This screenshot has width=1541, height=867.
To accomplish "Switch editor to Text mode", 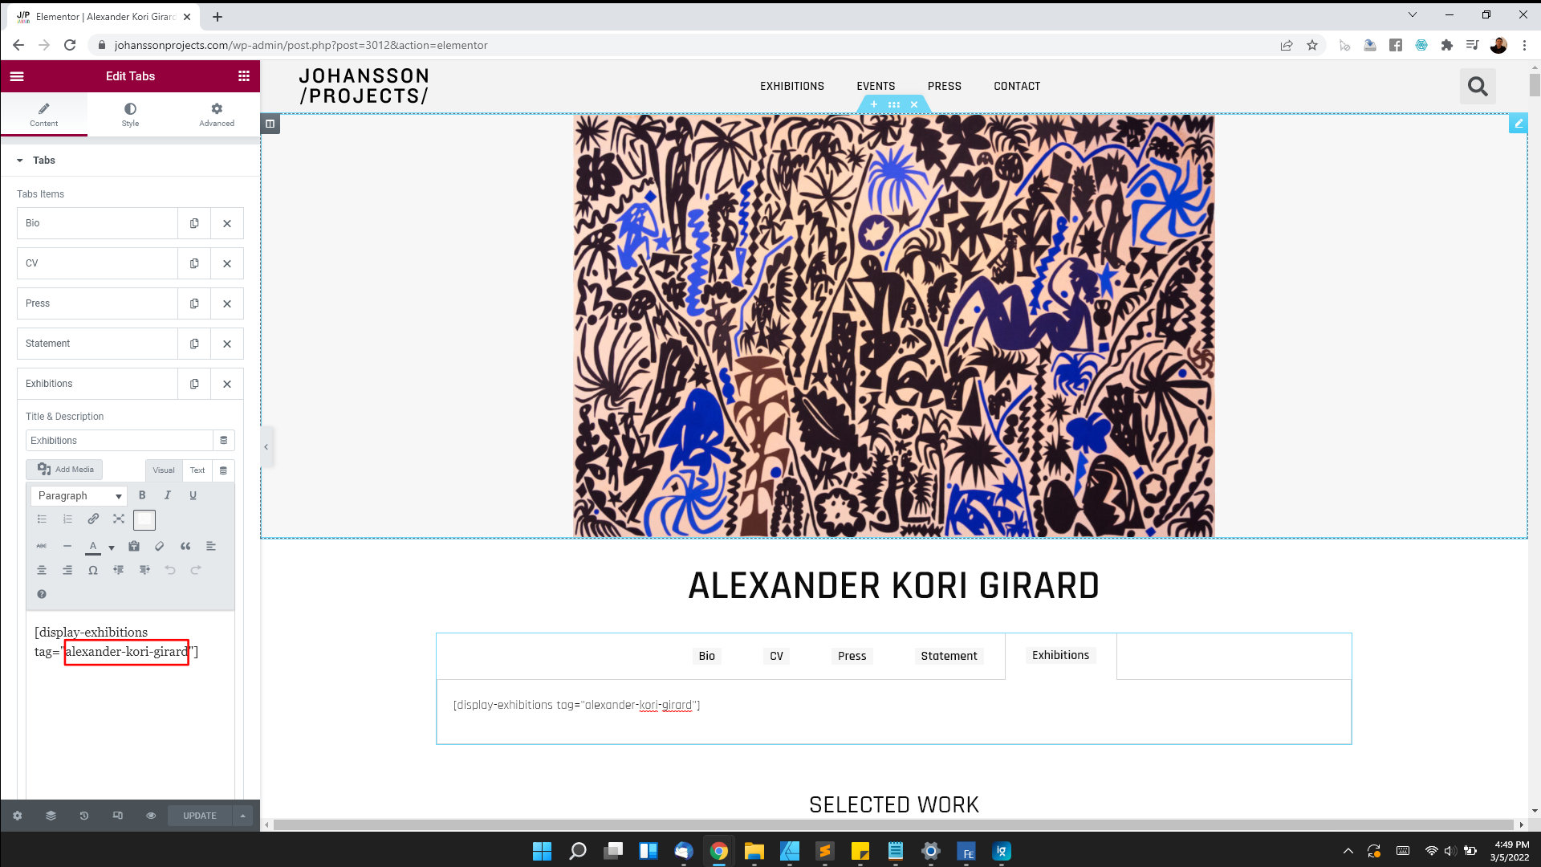I will [x=197, y=470].
